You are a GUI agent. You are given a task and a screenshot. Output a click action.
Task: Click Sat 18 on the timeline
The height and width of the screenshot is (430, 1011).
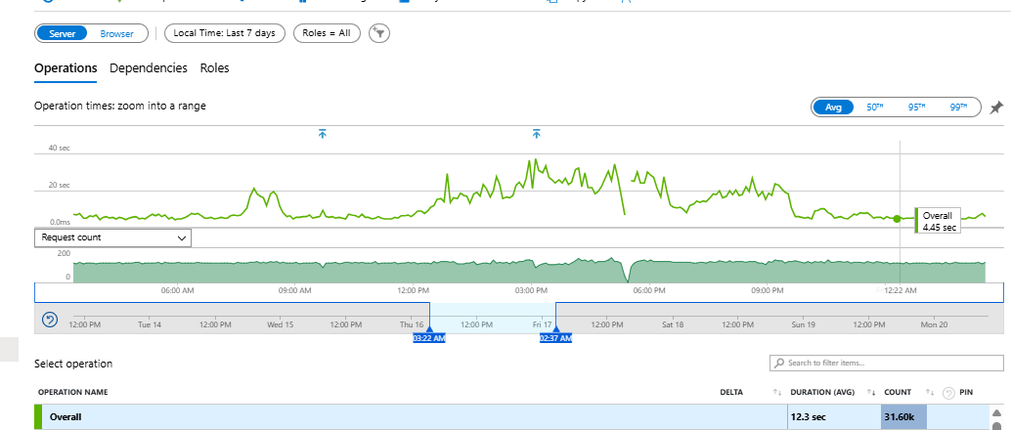(x=673, y=324)
